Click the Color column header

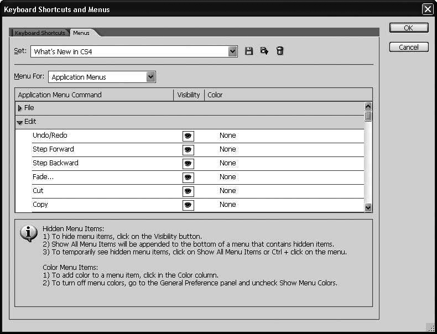(288, 95)
